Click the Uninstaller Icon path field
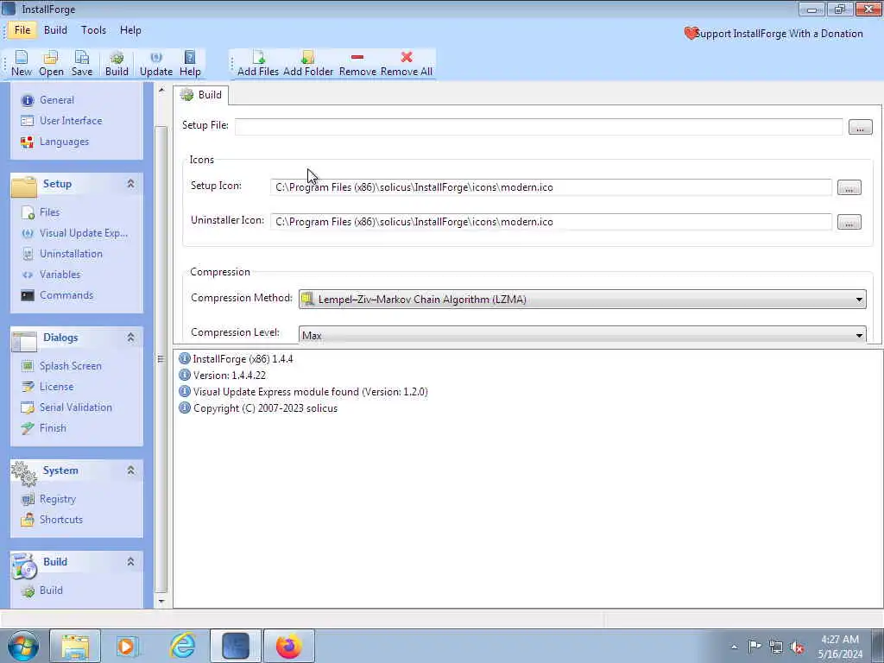884x663 pixels. 551,222
